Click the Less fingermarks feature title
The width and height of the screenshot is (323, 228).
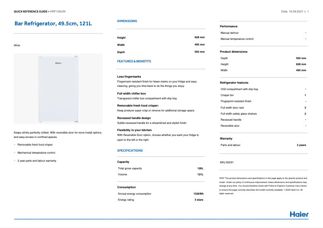coord(129,76)
